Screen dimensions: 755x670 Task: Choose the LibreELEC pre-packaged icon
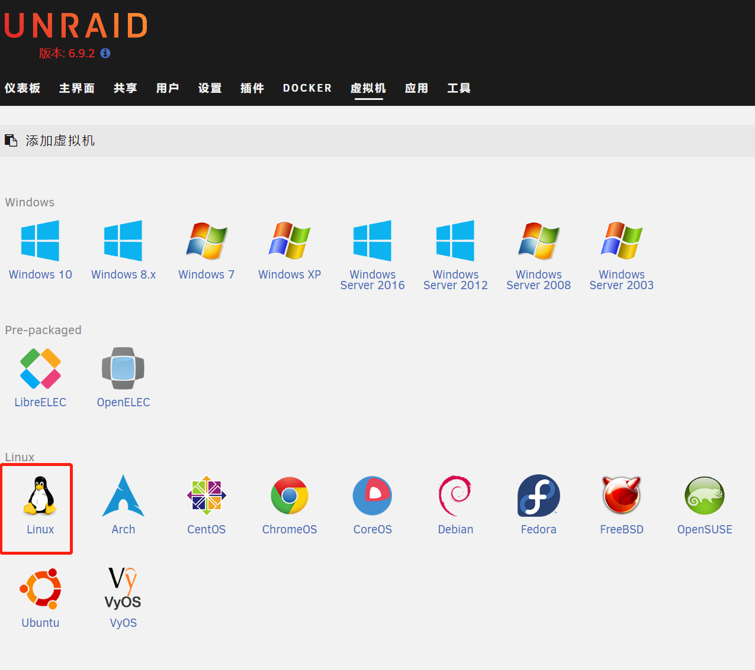(x=40, y=368)
